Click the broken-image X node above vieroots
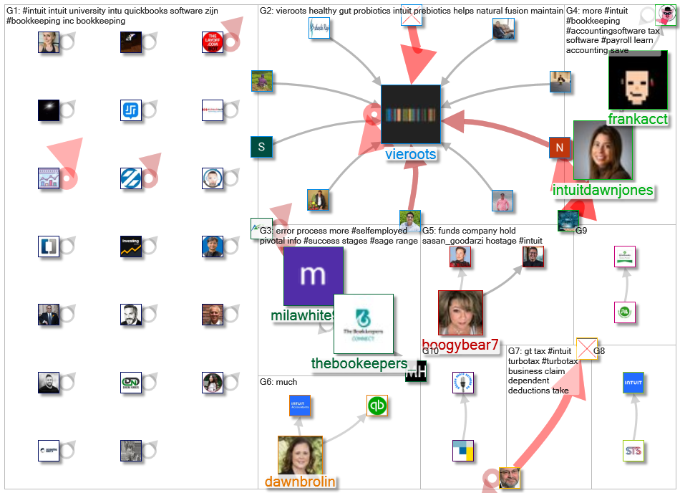The height and width of the screenshot is (493, 680). [x=411, y=15]
